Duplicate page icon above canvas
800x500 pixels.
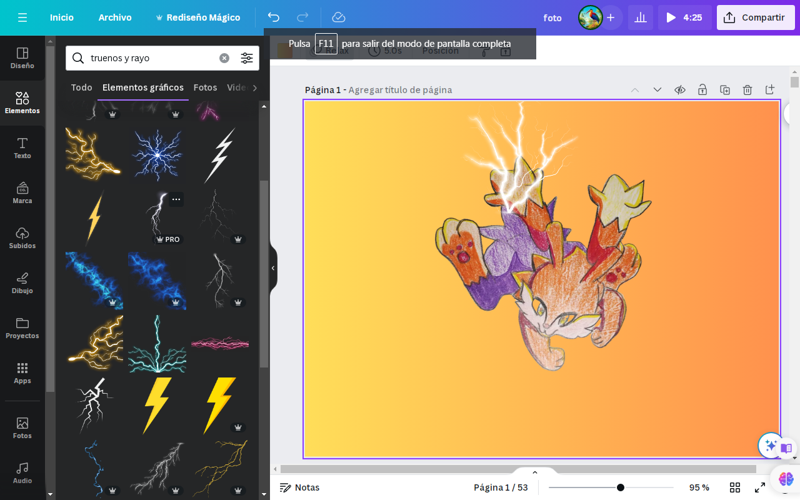(x=725, y=90)
